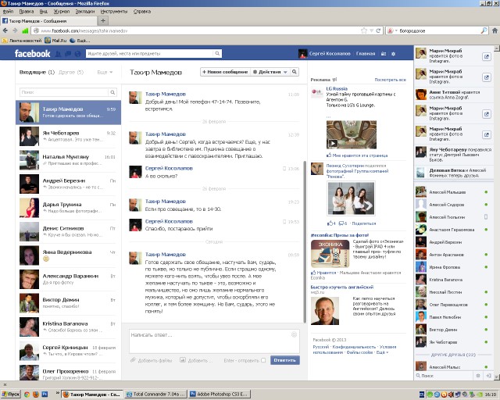500x400 pixels.
Task: Click Новое сообщение button
Action: pos(225,72)
